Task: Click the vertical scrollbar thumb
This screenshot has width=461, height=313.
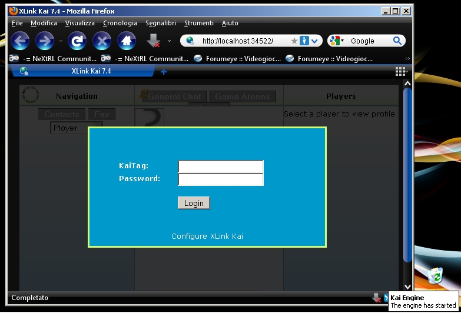Action: [x=407, y=175]
